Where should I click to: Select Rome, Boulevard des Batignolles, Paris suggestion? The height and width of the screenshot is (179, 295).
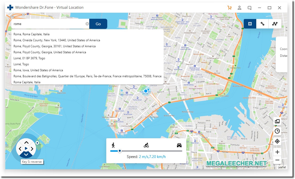click(87, 76)
